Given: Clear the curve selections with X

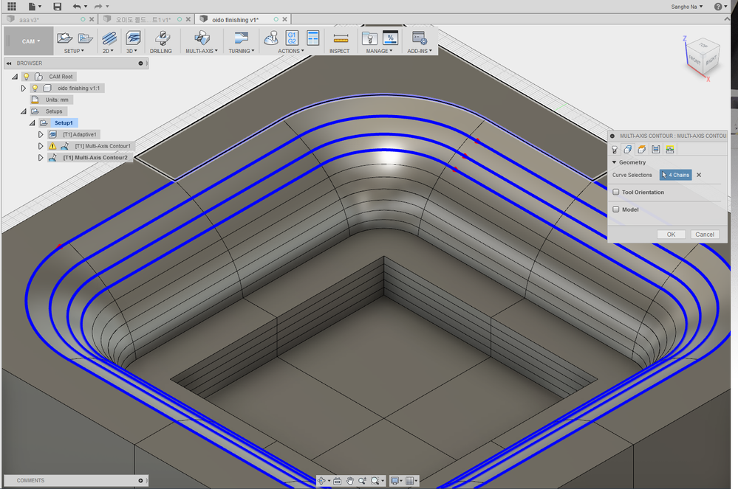Looking at the screenshot, I should [699, 175].
